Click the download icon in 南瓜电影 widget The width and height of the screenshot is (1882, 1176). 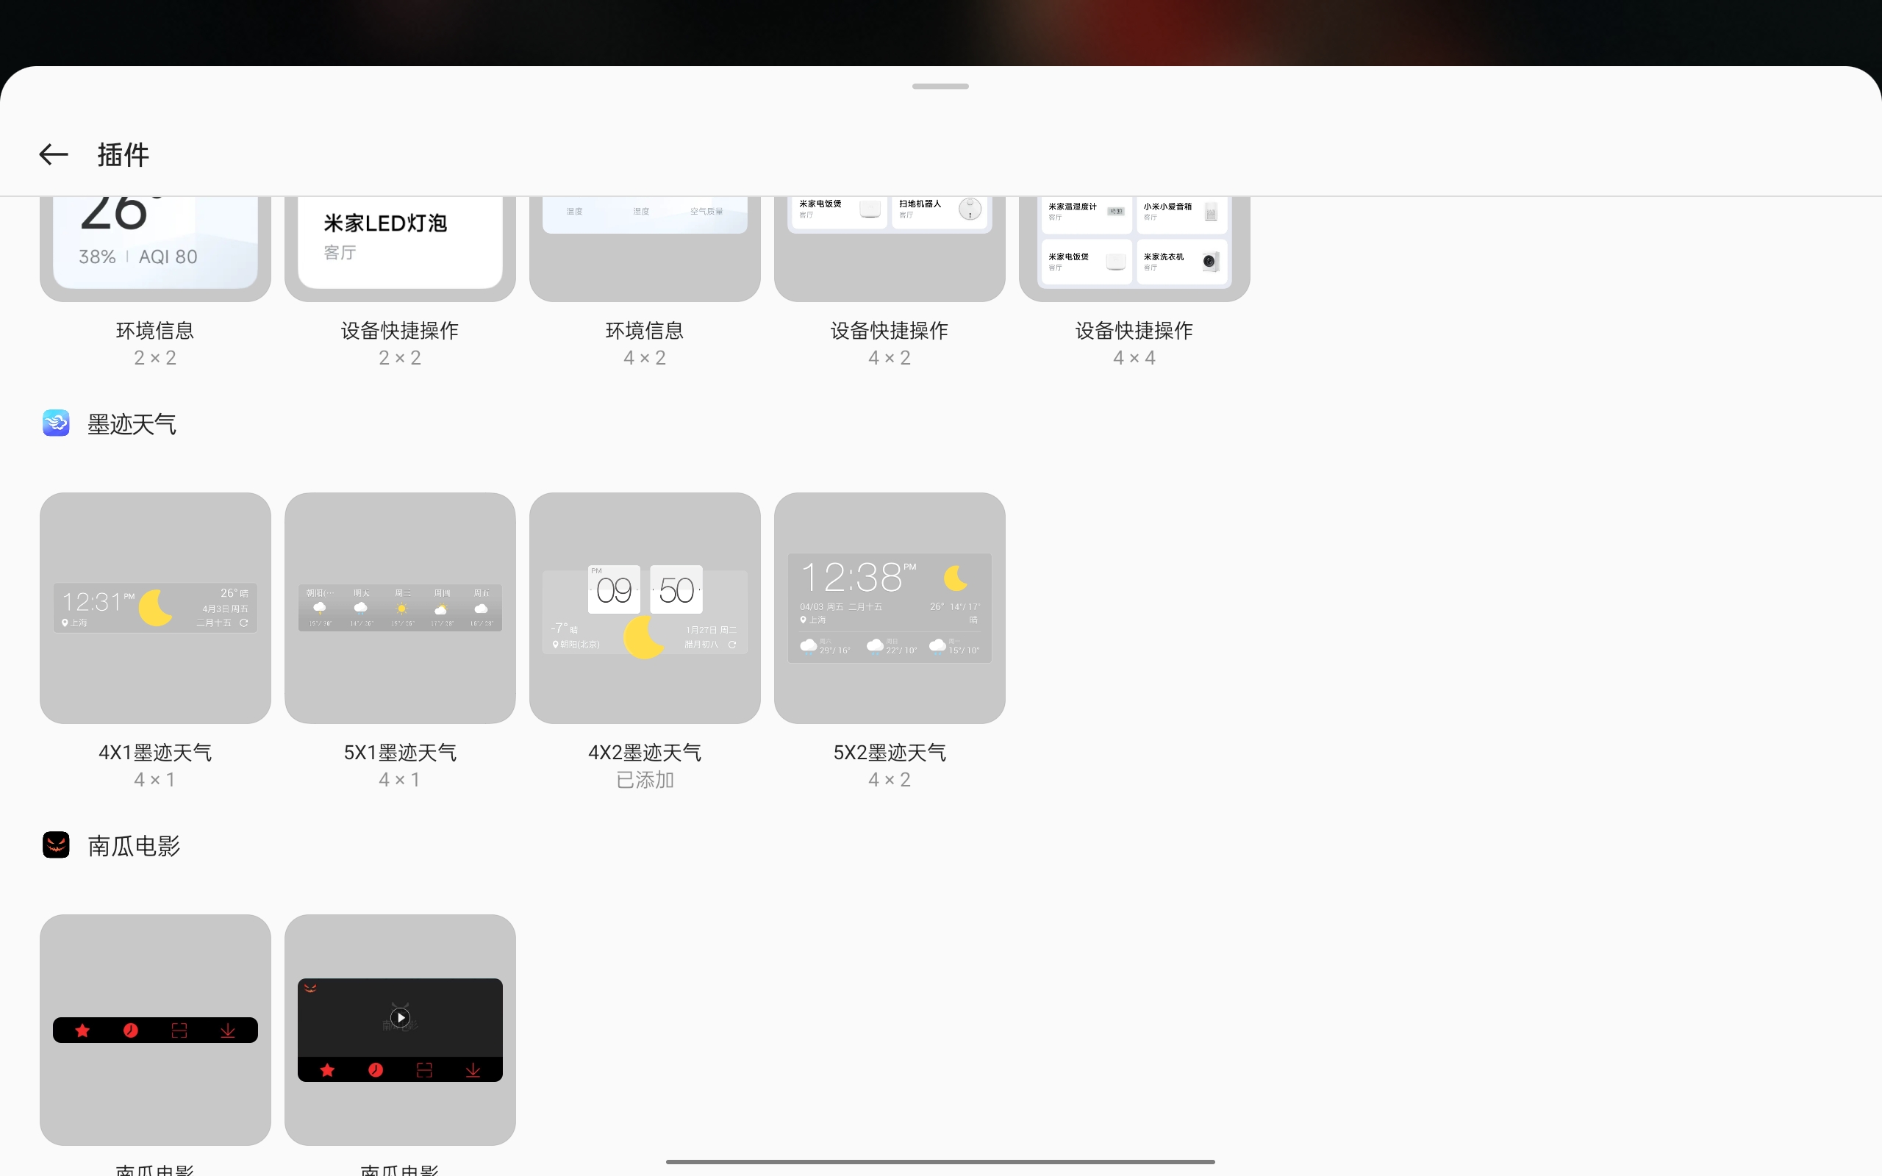point(228,1030)
